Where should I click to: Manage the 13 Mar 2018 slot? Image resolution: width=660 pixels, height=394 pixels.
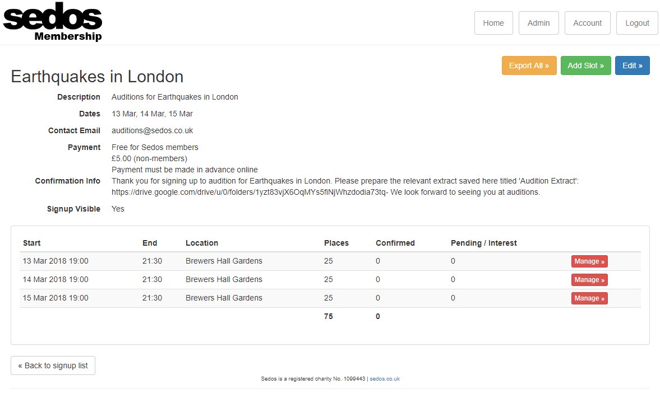pyautogui.click(x=589, y=261)
